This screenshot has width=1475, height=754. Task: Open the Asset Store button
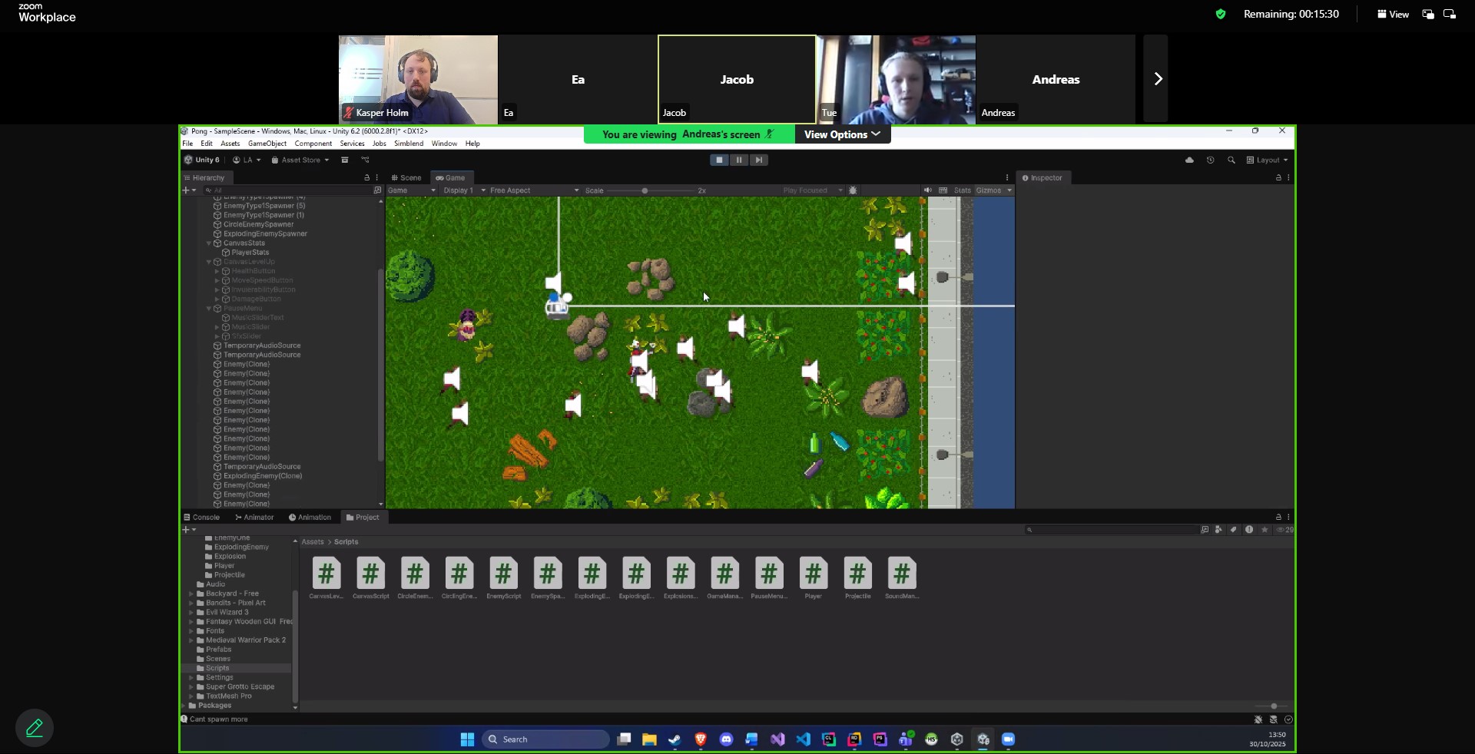click(300, 160)
